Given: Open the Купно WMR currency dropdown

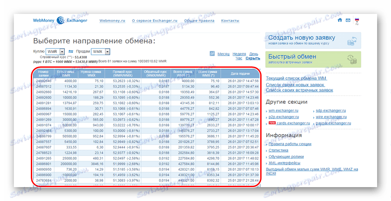Looking at the screenshot, I should [55, 52].
